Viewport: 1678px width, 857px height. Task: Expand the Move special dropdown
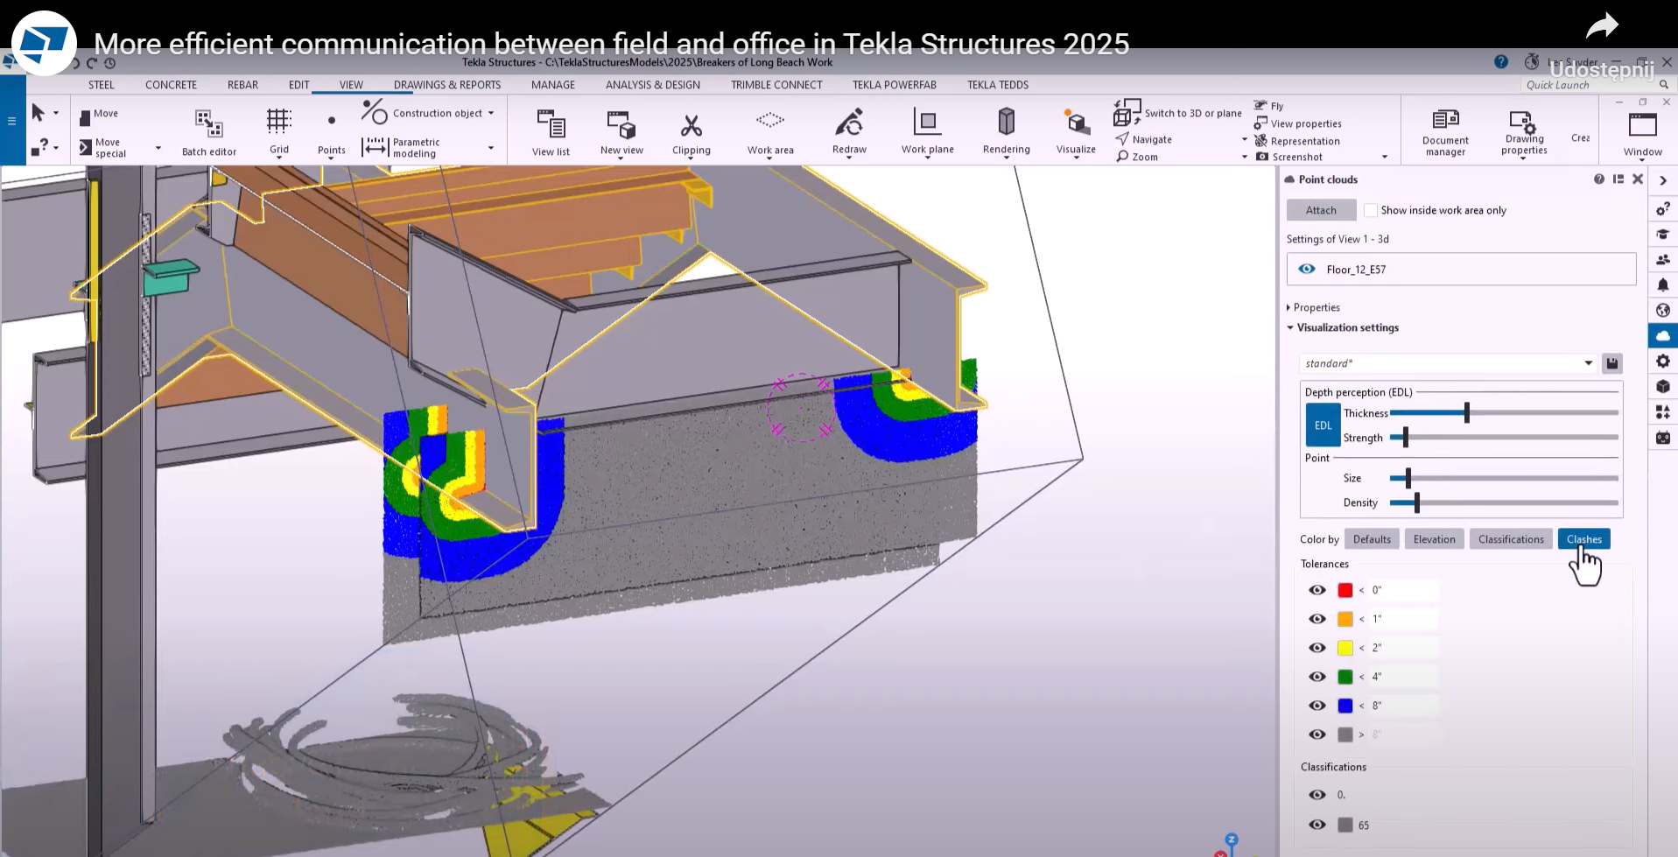pyautogui.click(x=158, y=148)
